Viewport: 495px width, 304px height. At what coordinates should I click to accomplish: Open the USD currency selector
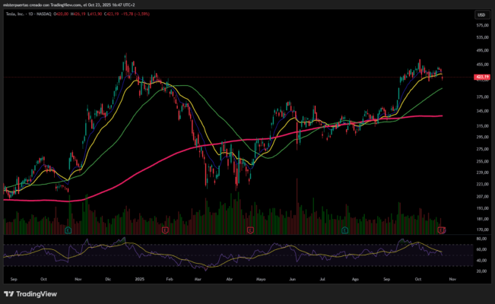[481, 14]
